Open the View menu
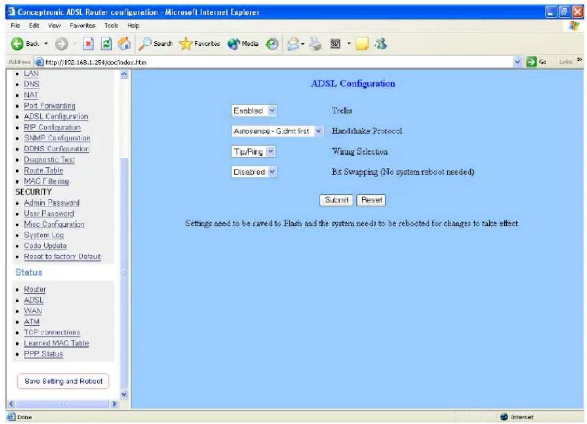 coord(54,26)
